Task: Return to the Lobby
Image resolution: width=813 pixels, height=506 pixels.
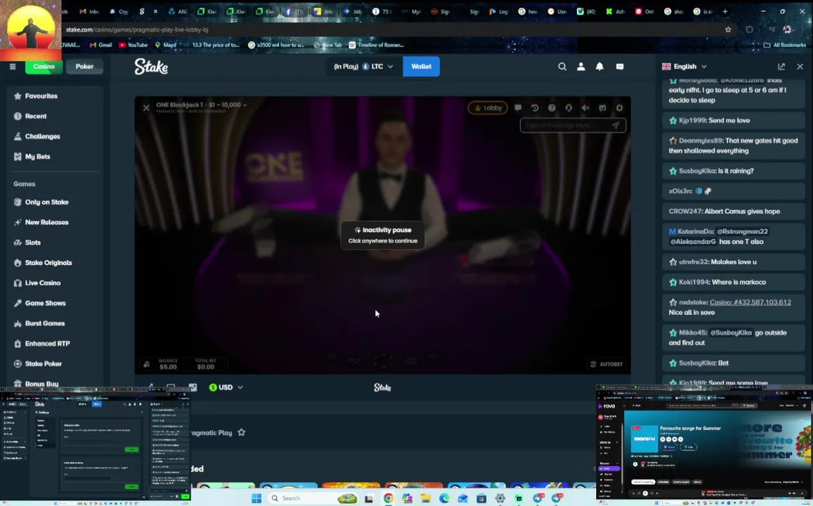Action: tap(488, 108)
